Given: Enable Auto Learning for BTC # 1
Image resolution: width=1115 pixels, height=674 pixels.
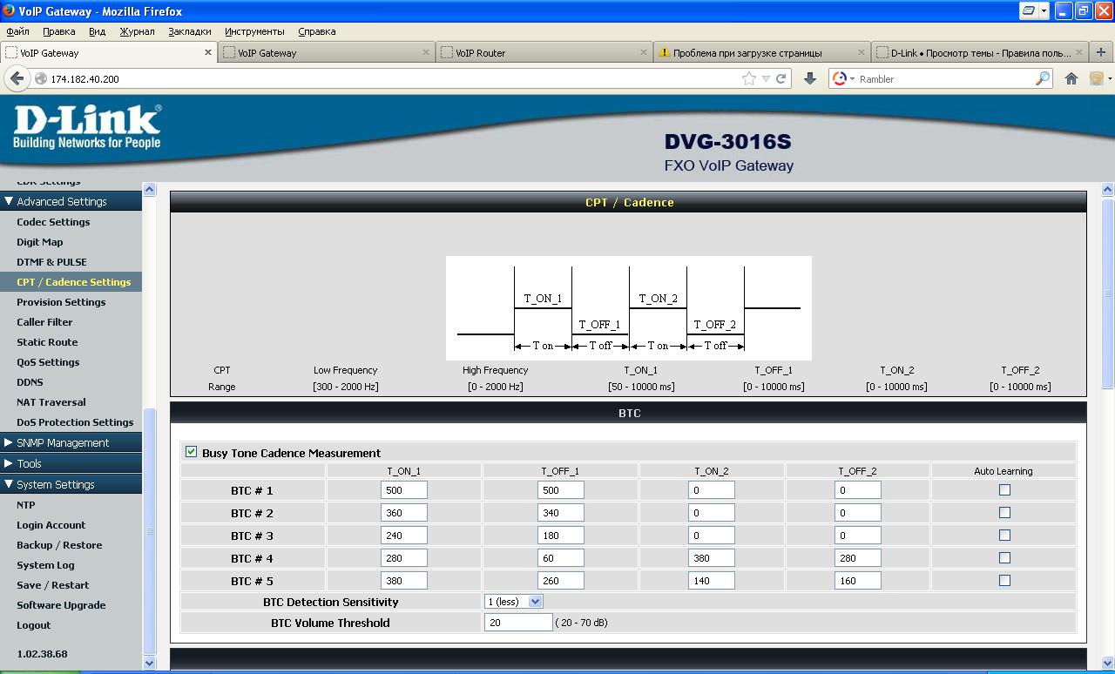Looking at the screenshot, I should pos(1004,490).
